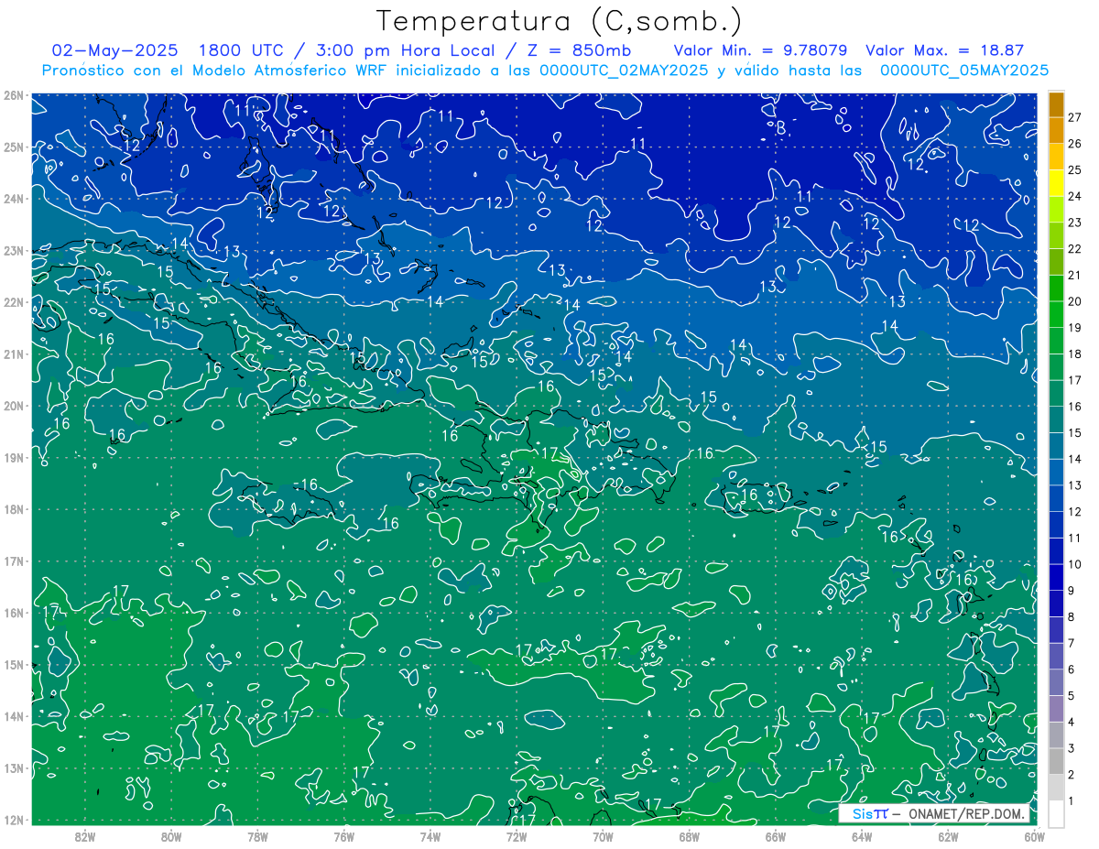Click the "13N" latitude axis label

click(13, 767)
